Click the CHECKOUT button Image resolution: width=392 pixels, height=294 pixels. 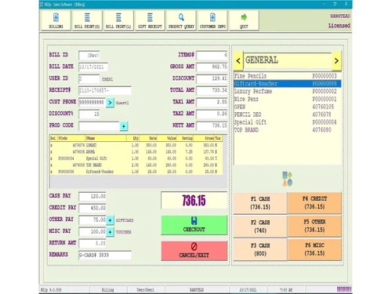(x=194, y=225)
